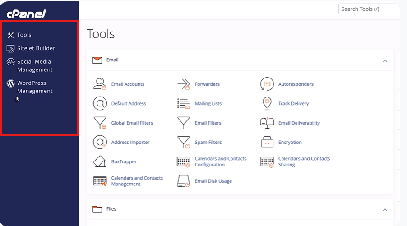Click Calendars and Contacts Configuration calendar icon
This screenshot has height=226, width=407.
tap(184, 161)
